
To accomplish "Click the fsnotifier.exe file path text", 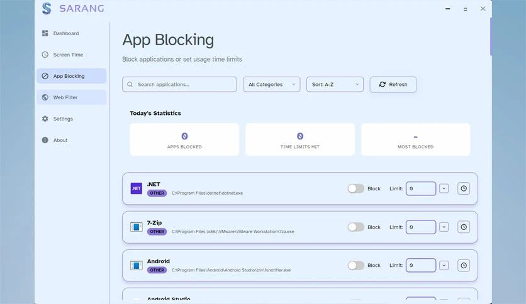I will [231, 270].
